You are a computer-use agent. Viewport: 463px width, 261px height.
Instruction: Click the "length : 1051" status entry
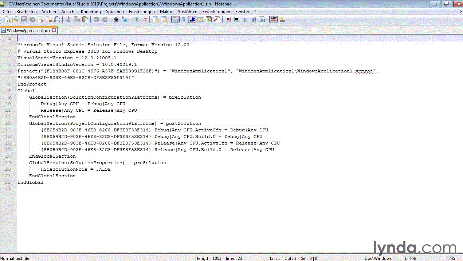coord(209,258)
